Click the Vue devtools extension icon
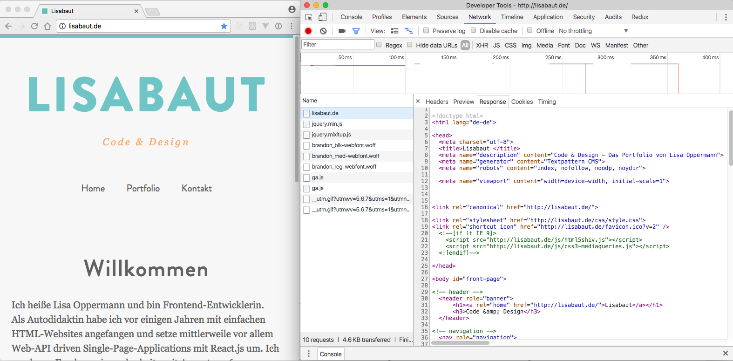Image resolution: width=733 pixels, height=361 pixels. pyautogui.click(x=265, y=26)
